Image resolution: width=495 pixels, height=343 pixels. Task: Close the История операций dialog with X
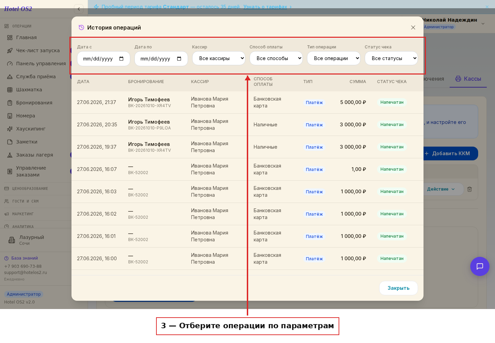[x=413, y=27]
